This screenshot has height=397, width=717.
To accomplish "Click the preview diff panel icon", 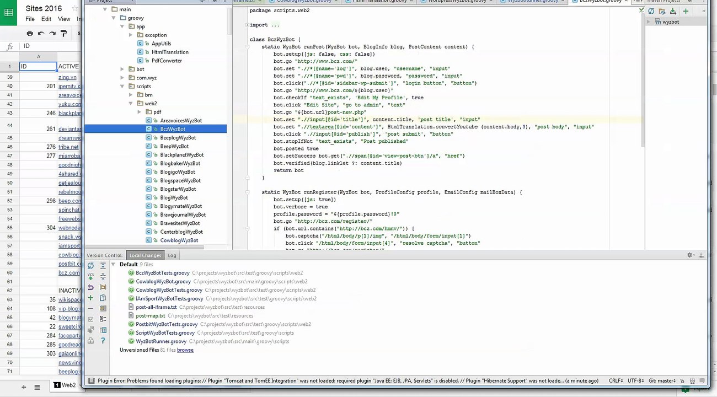I will tap(103, 330).
